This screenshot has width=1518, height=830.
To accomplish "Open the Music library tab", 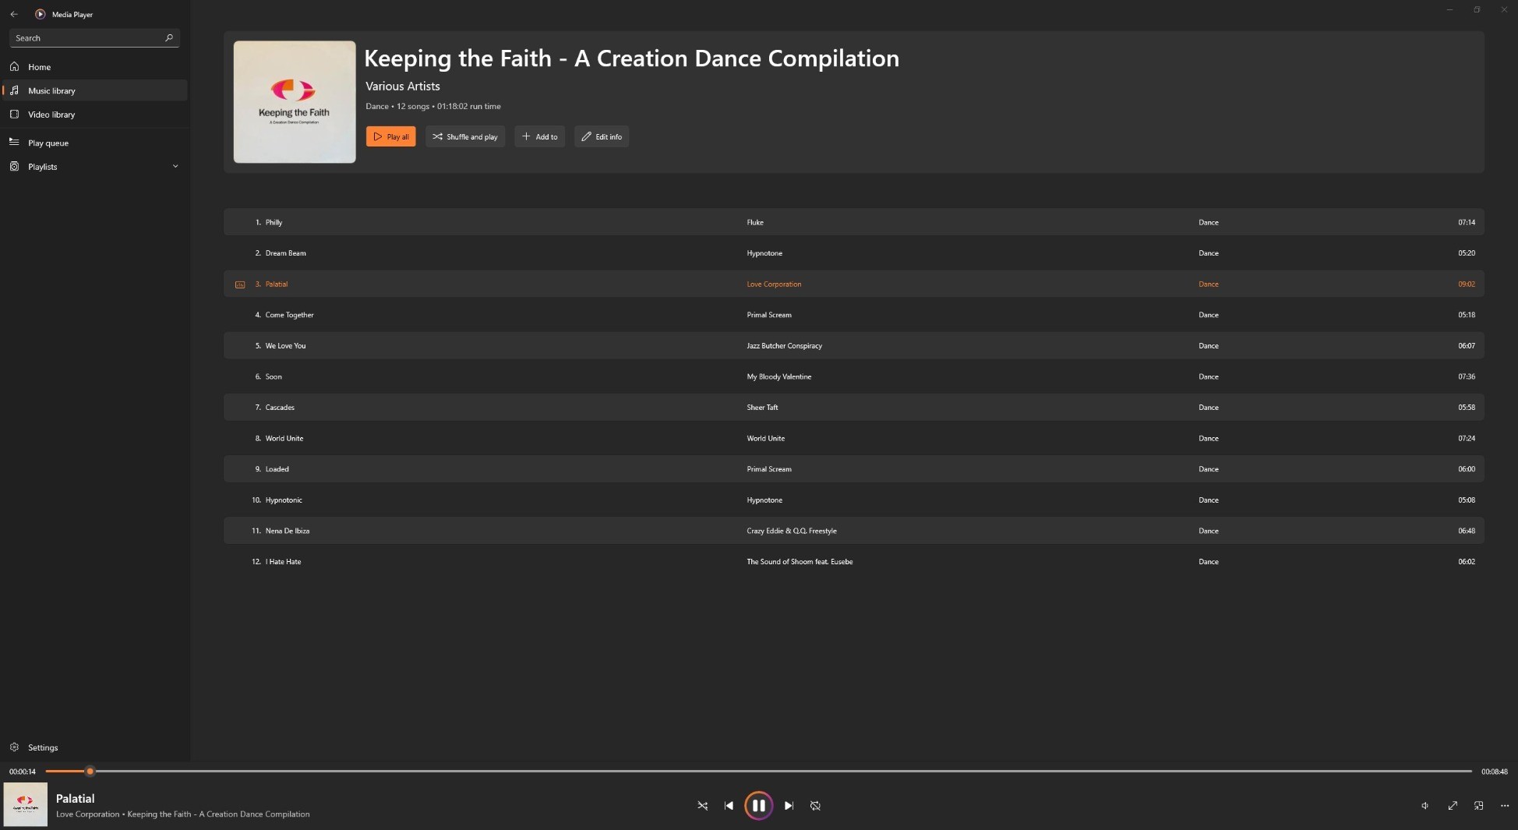I will tap(51, 90).
